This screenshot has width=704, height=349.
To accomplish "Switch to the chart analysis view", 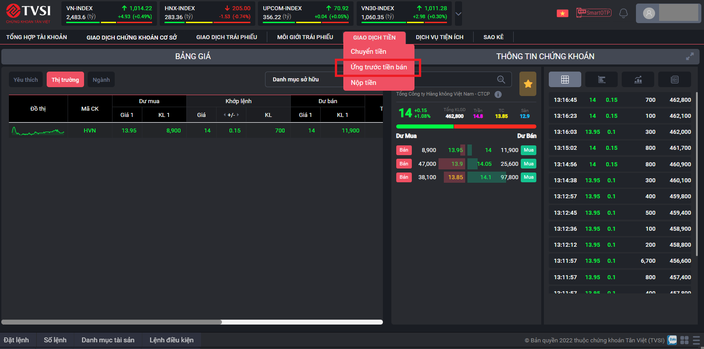I will click(x=638, y=80).
